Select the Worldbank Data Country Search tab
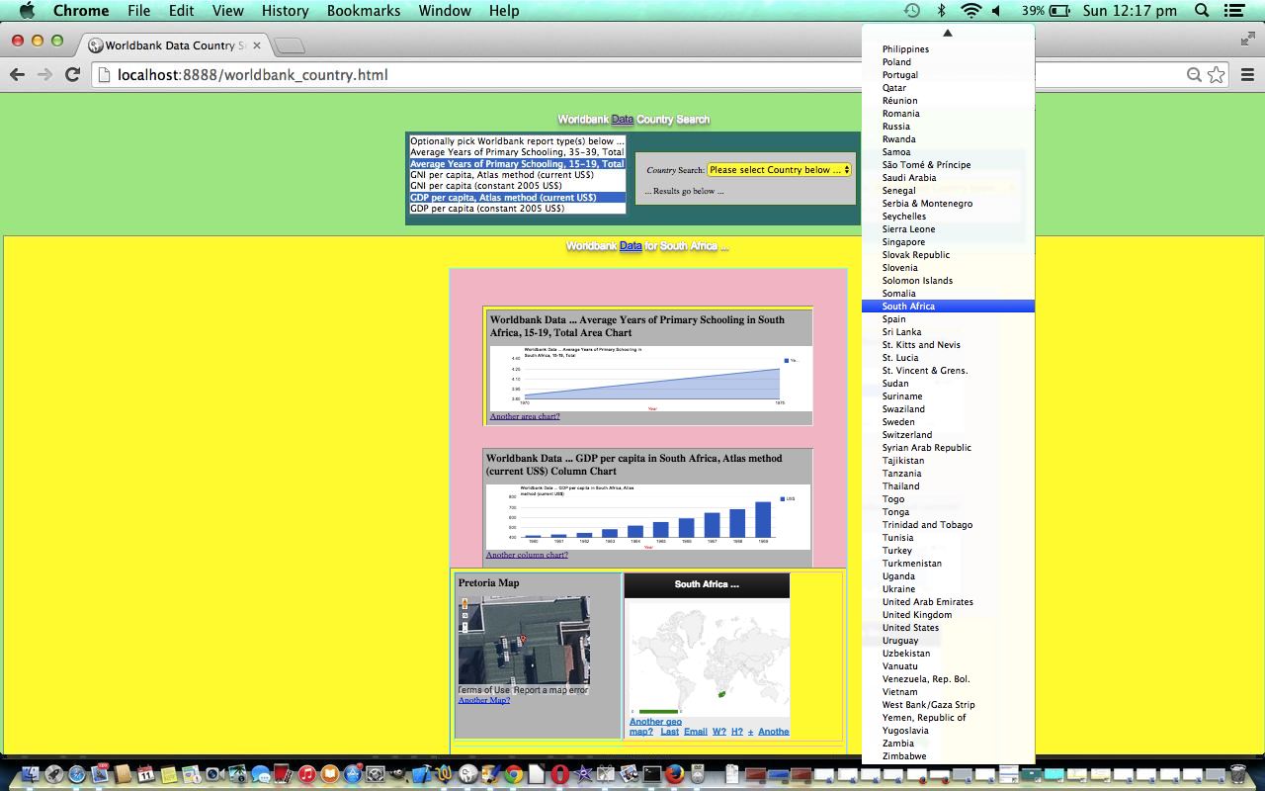The image size is (1265, 791). [x=176, y=45]
